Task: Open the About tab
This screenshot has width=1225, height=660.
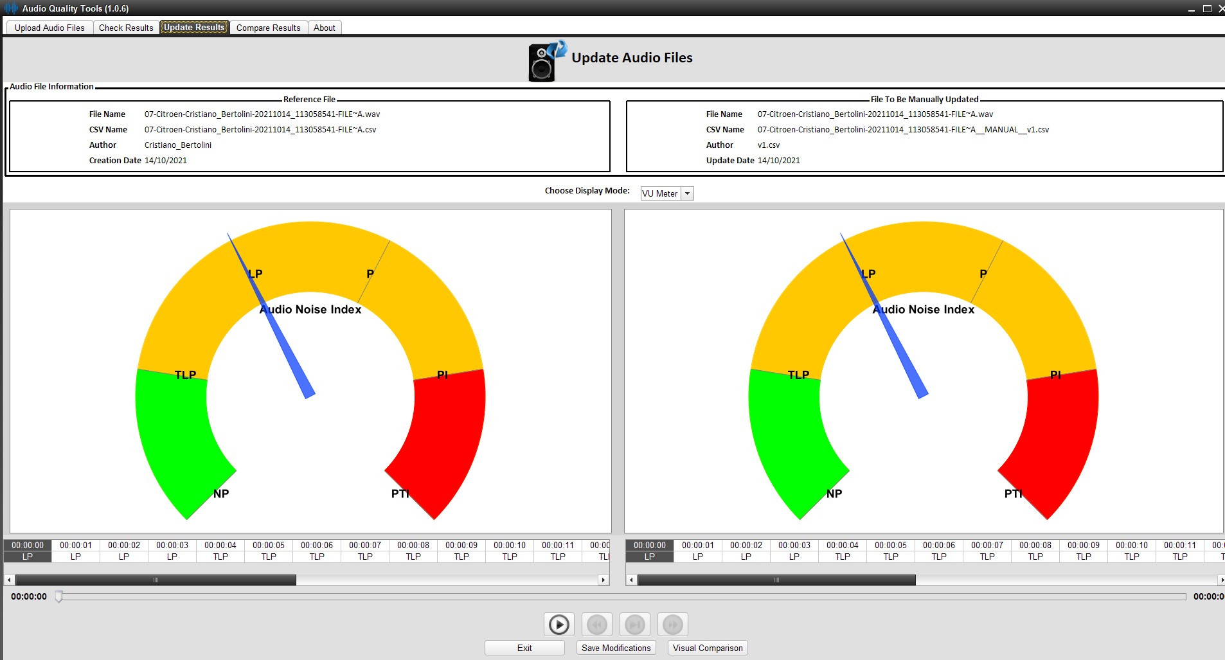Action: coord(324,28)
